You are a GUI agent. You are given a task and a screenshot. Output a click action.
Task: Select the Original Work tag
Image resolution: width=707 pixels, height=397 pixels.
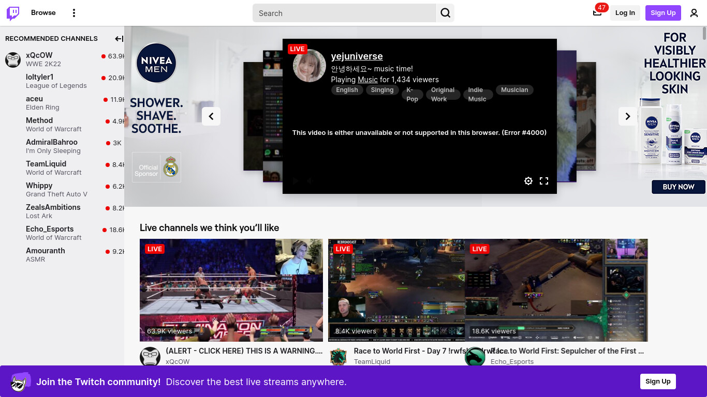[443, 95]
